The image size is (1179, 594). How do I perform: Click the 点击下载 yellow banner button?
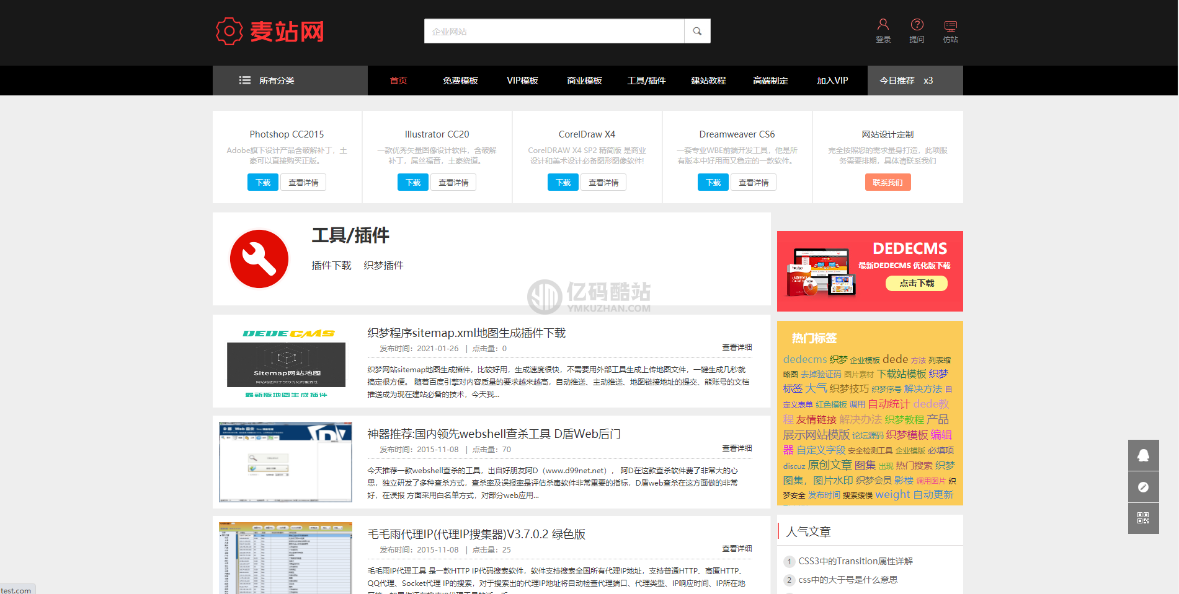(x=917, y=283)
